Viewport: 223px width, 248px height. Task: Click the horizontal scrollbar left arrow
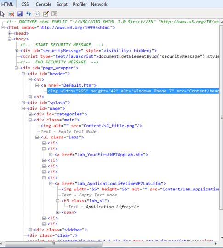click(x=1, y=243)
